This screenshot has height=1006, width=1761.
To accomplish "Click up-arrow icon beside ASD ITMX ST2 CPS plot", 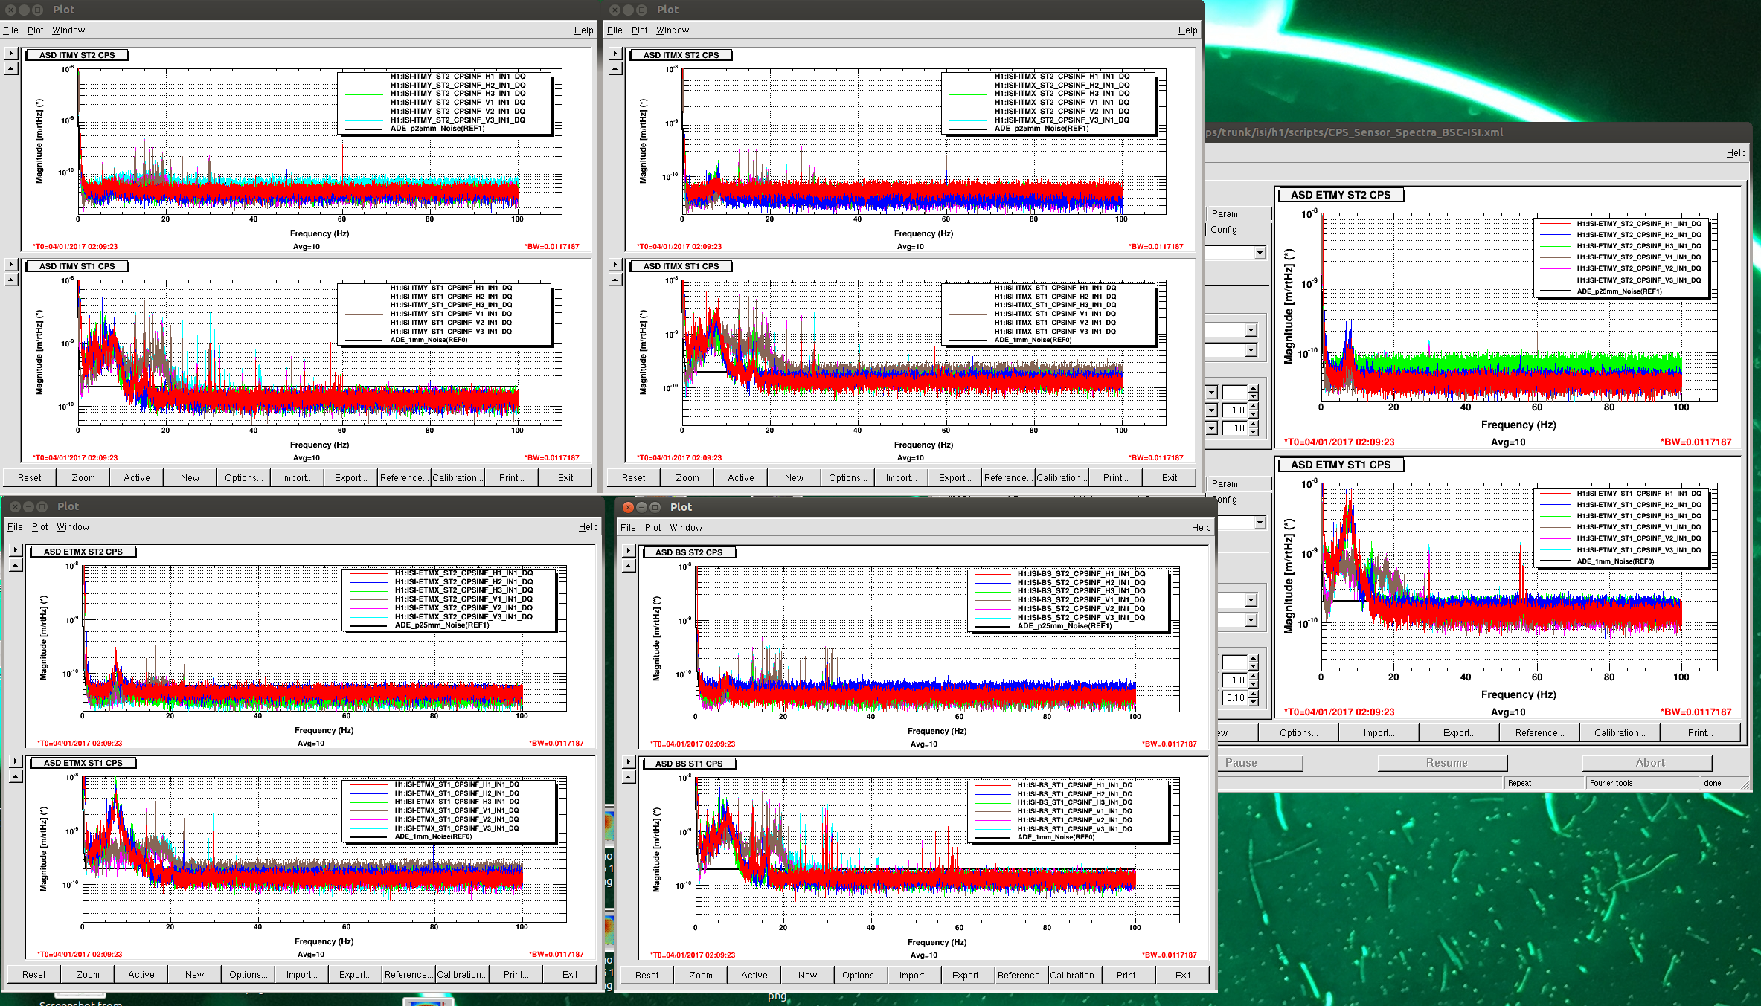I will tap(615, 69).
